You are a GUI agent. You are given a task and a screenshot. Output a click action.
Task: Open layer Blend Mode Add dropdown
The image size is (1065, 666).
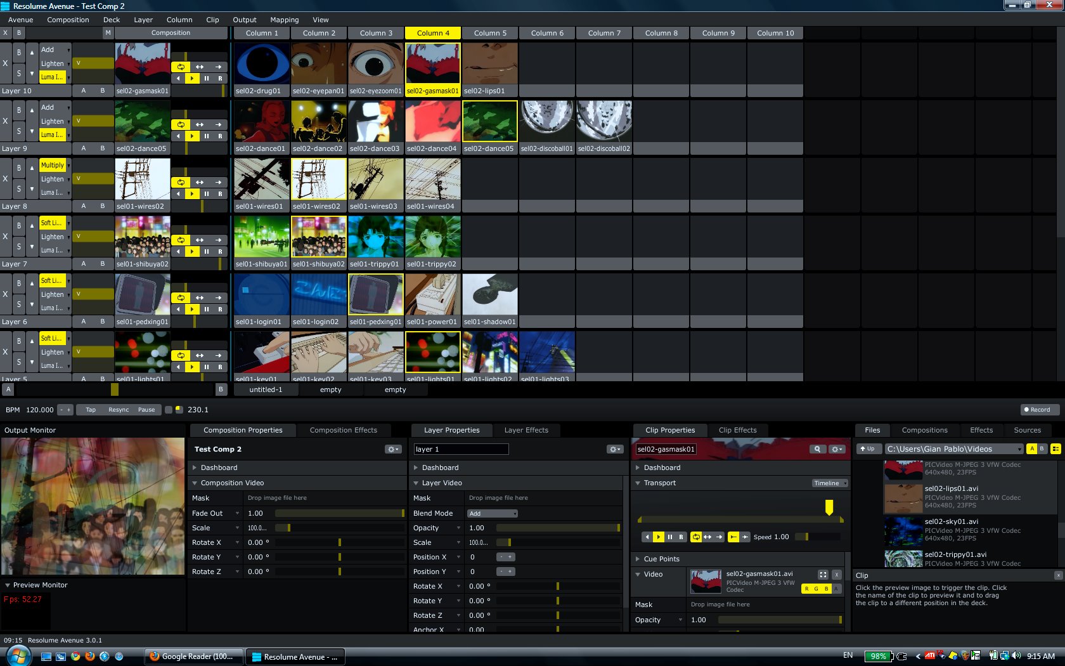tap(493, 513)
